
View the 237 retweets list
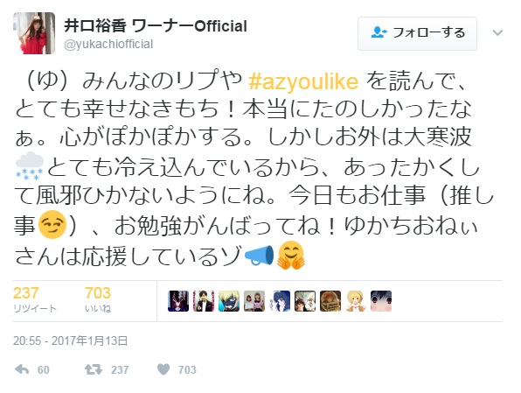pos(35,298)
